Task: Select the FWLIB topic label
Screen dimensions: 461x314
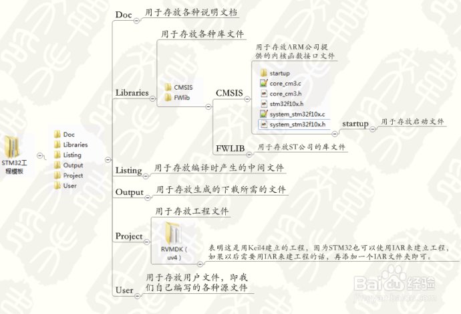Action: pos(230,149)
